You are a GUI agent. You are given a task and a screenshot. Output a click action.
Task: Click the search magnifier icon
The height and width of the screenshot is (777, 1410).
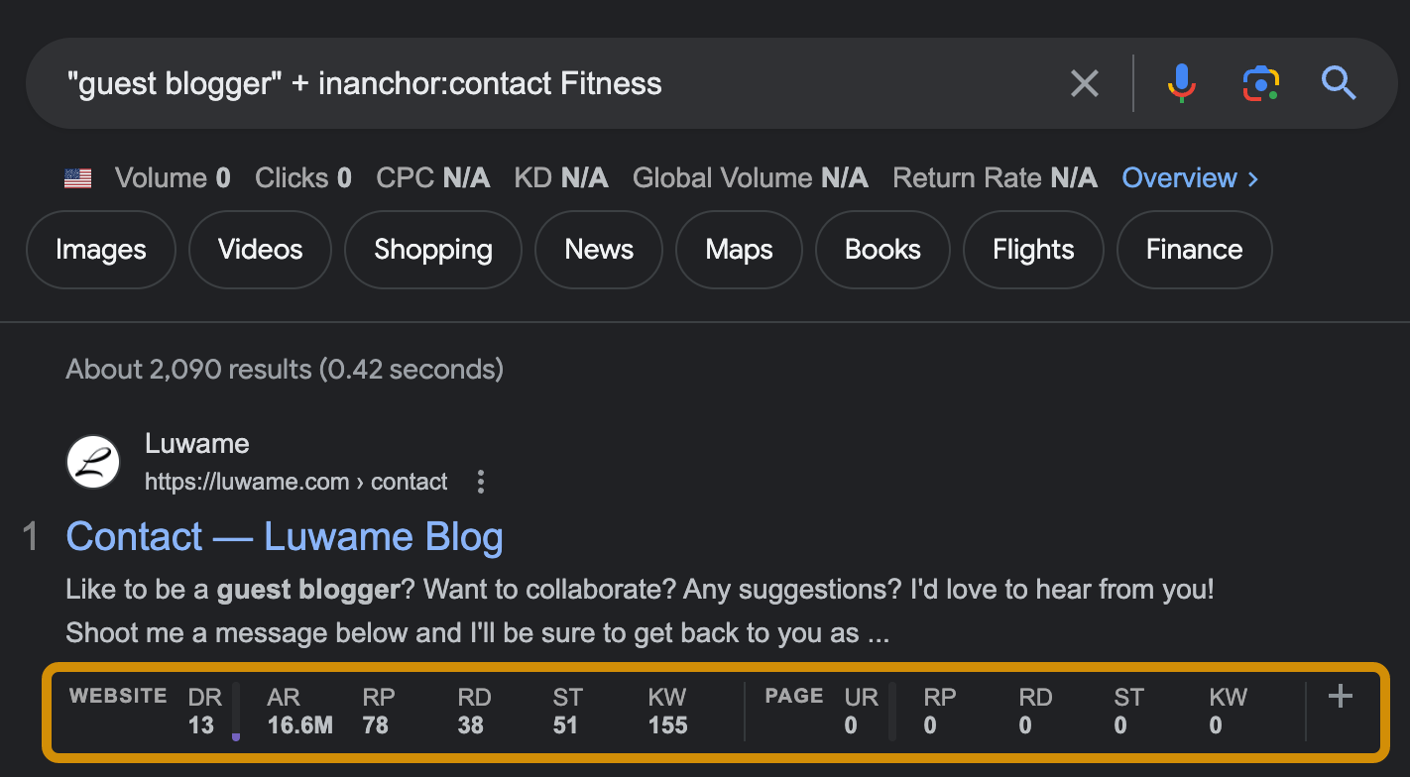[x=1339, y=83]
